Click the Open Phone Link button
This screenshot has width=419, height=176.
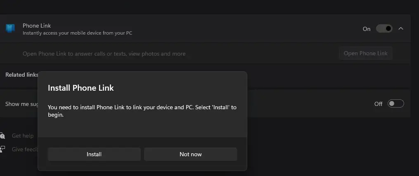coord(365,54)
